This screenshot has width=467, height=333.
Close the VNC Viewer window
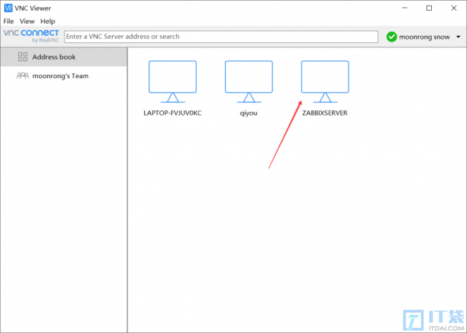tap(454, 8)
